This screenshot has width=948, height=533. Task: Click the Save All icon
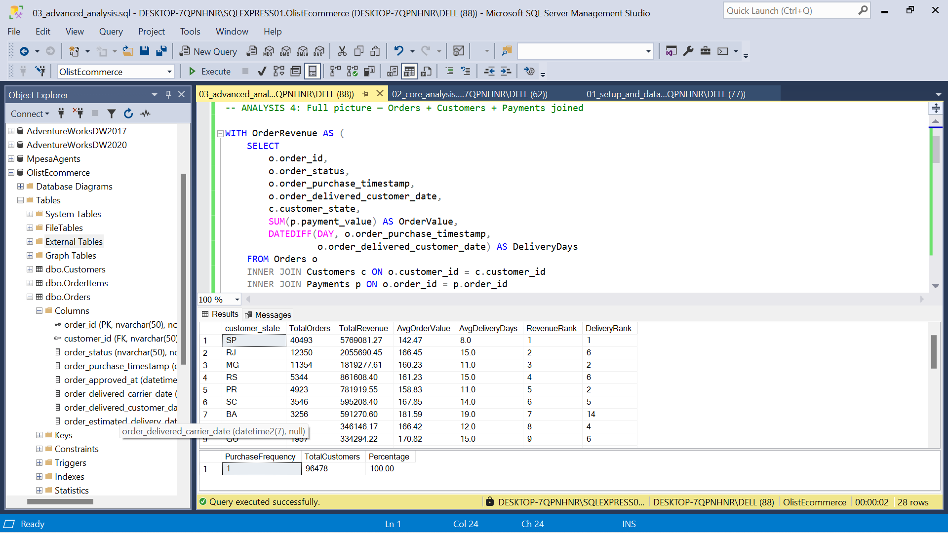pyautogui.click(x=161, y=51)
